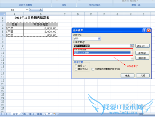The height and width of the screenshot is (117, 155).
Task: Switch to the 海口 sheet tab
Action: (31, 114)
